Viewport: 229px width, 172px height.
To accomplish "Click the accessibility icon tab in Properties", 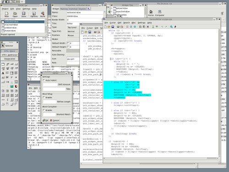I will 89,9.
